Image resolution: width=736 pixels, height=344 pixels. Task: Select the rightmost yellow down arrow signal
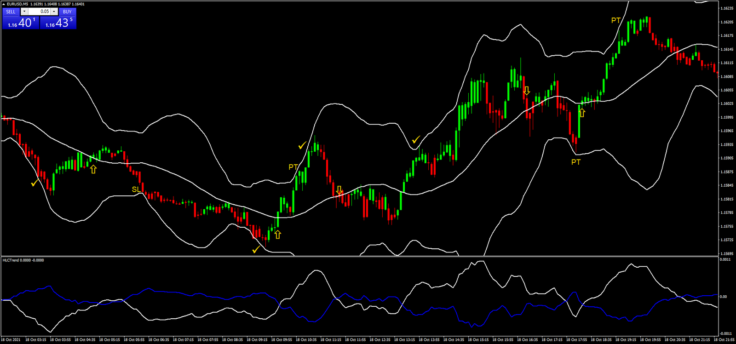point(527,91)
